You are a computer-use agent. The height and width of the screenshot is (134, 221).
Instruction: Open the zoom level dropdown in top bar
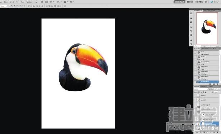pyautogui.click(x=59, y=2)
